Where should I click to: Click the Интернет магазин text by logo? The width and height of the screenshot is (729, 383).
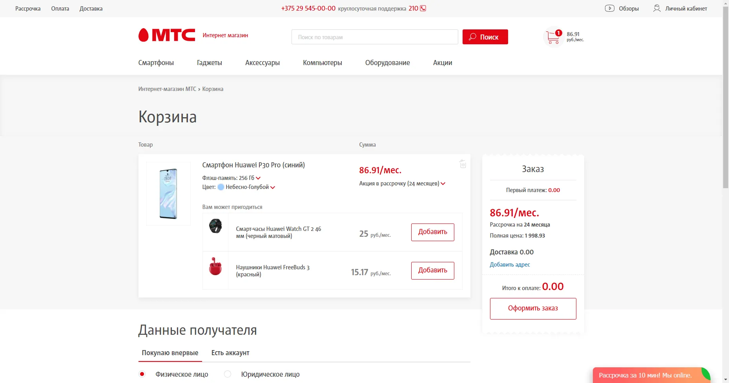[225, 35]
